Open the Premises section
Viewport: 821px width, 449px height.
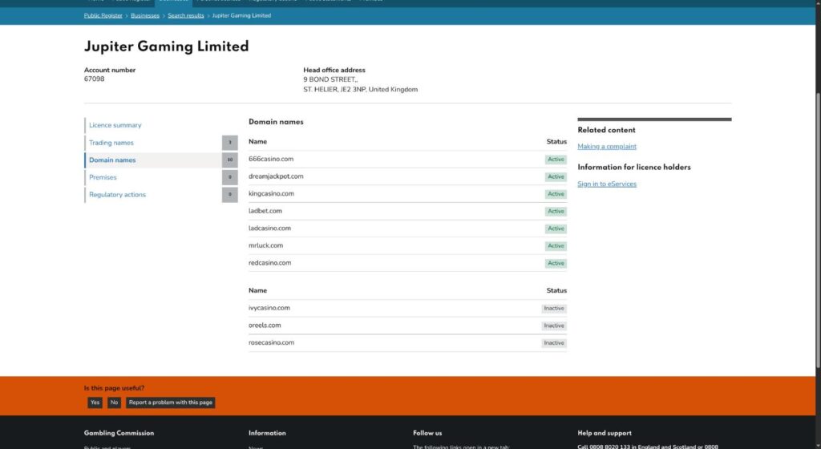103,177
